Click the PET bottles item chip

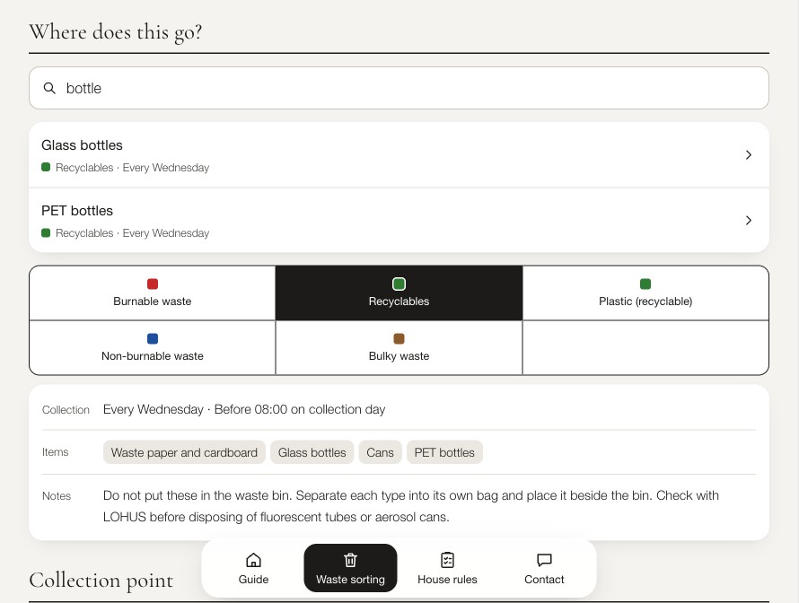coord(444,452)
